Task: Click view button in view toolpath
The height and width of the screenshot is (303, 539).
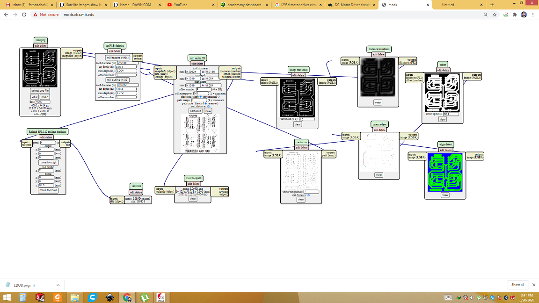Action: click(193, 199)
